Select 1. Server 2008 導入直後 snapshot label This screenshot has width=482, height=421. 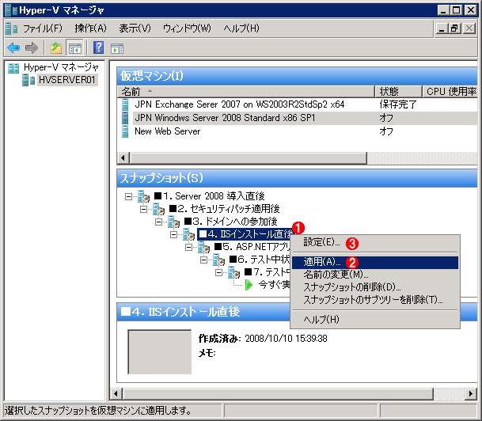tap(209, 196)
